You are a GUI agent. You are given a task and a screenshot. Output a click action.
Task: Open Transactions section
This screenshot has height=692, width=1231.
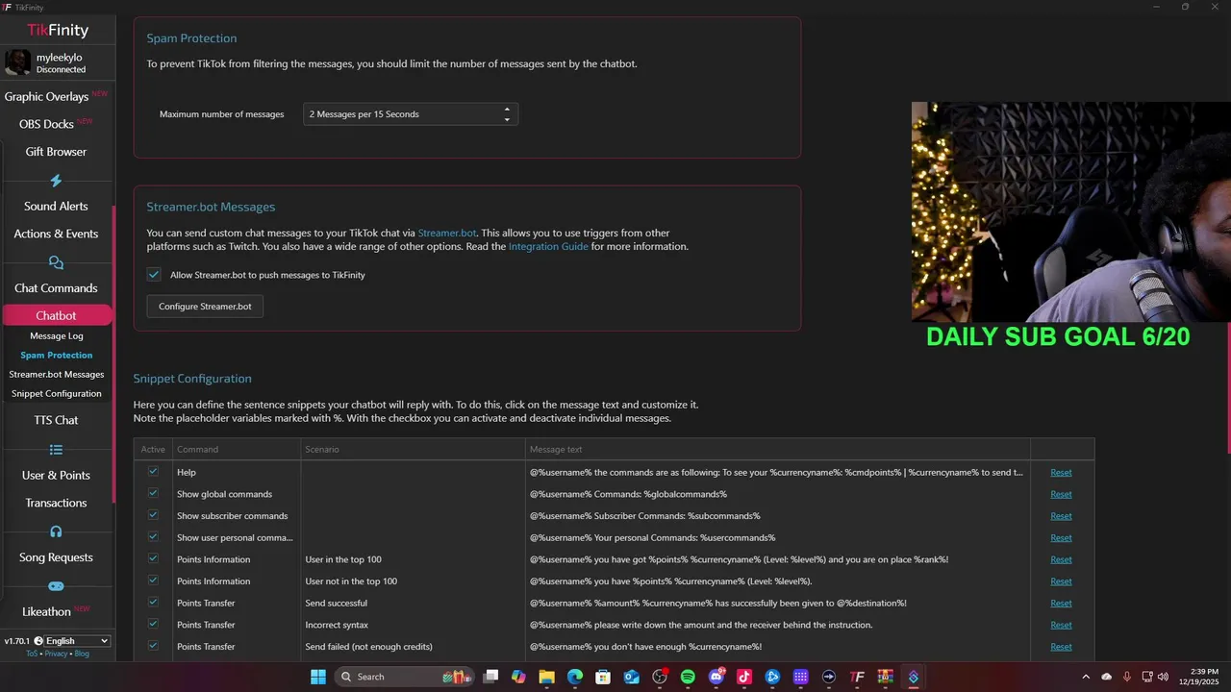[56, 503]
